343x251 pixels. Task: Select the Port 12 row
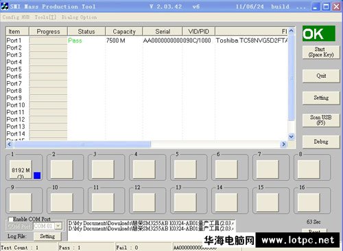(x=147, y=120)
